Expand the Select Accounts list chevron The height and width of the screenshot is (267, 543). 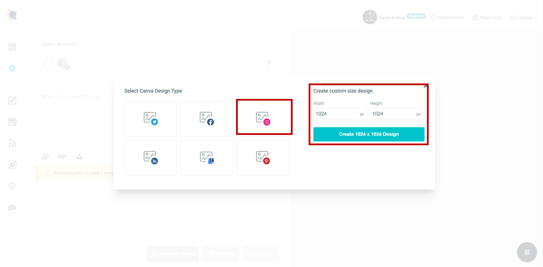tap(269, 62)
